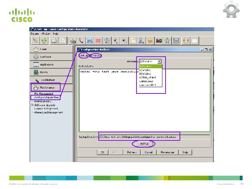Viewport: 252px width, 189px height.
Task: Open the Window menu
Action: click(46, 34)
